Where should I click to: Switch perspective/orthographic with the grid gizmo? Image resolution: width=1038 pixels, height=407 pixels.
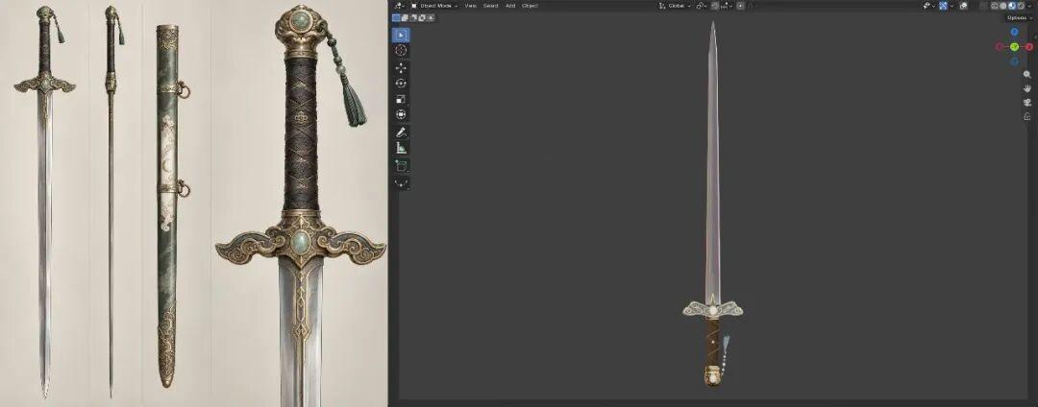(x=1027, y=116)
